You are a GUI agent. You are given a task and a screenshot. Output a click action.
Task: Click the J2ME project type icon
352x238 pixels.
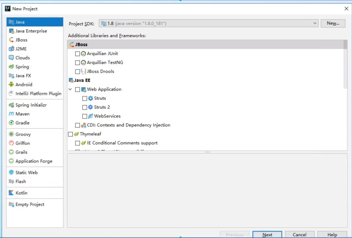pyautogui.click(x=11, y=49)
